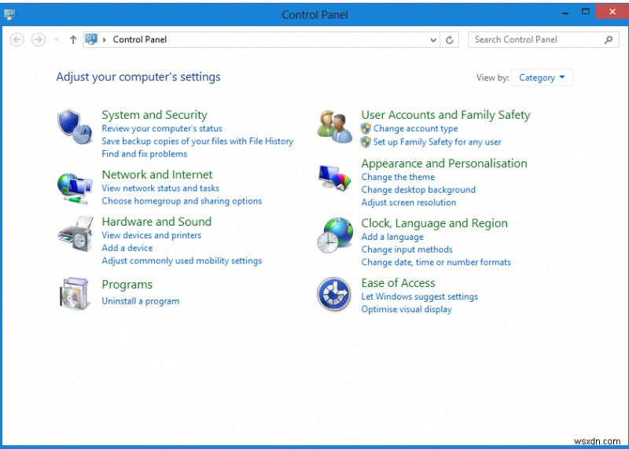Open Save backup copies with File History

197,142
